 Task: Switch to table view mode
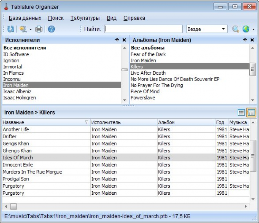pyautogui.click(x=251, y=112)
